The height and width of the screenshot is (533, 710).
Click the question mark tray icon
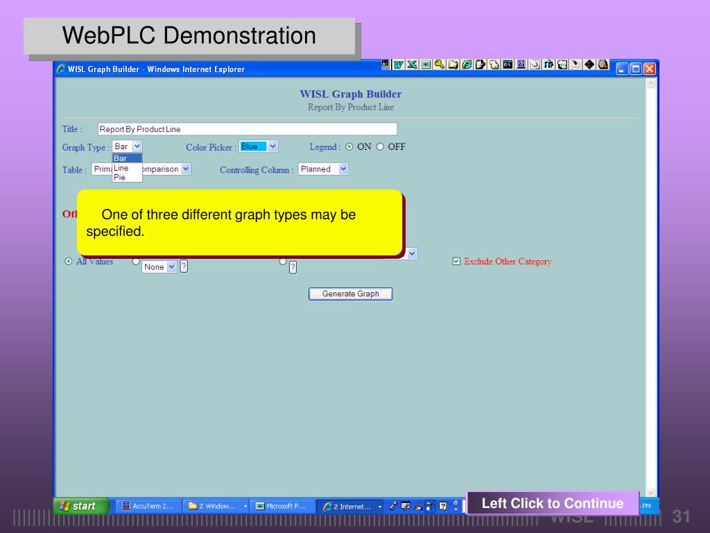443,506
